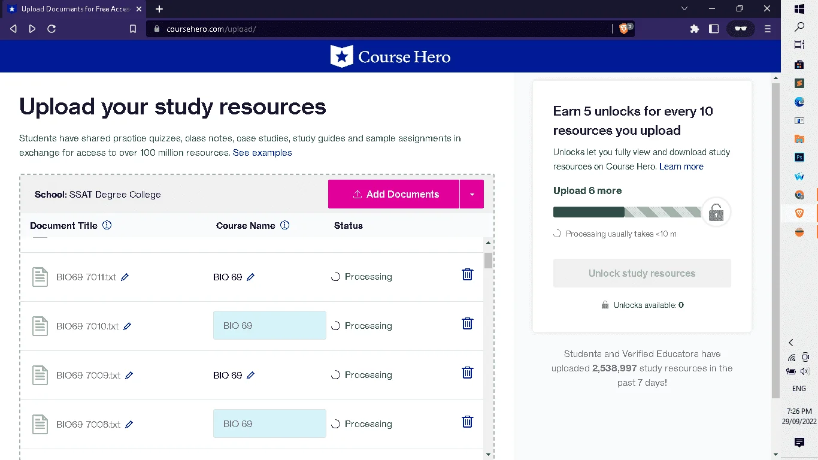Edit course name for BIO69 7011.txt
The image size is (818, 460).
[x=250, y=277]
